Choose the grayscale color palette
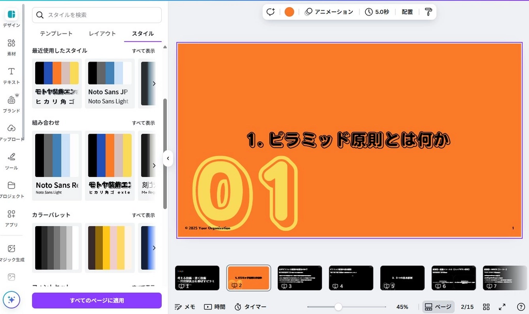529x314 pixels. [x=57, y=248]
